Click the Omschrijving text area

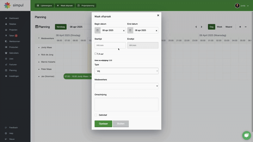tap(126, 104)
